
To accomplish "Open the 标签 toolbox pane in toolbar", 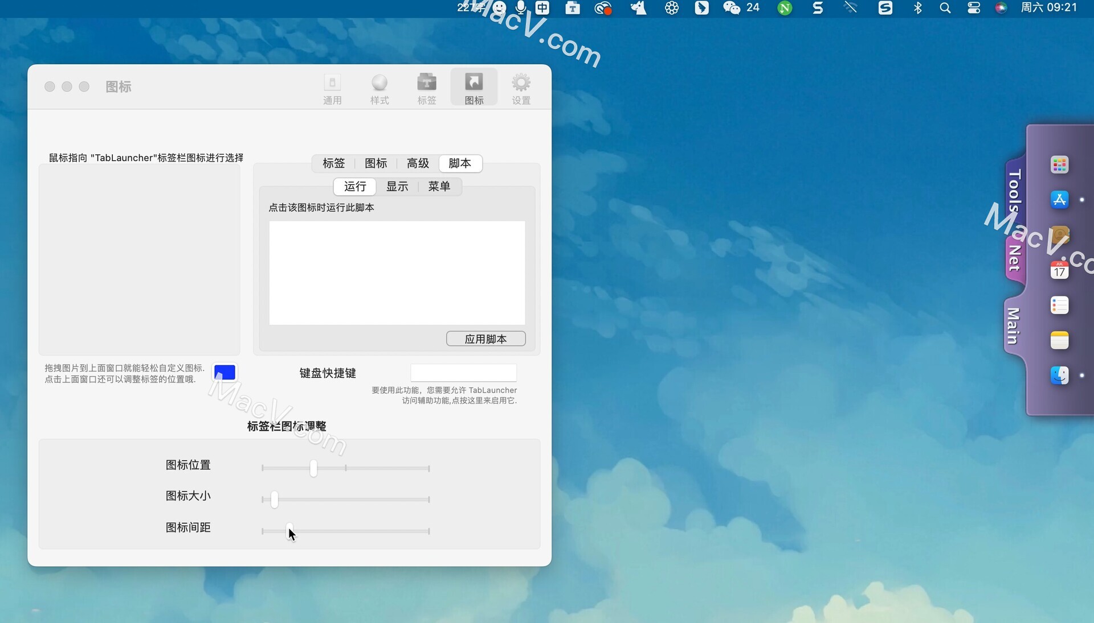I will 427,88.
